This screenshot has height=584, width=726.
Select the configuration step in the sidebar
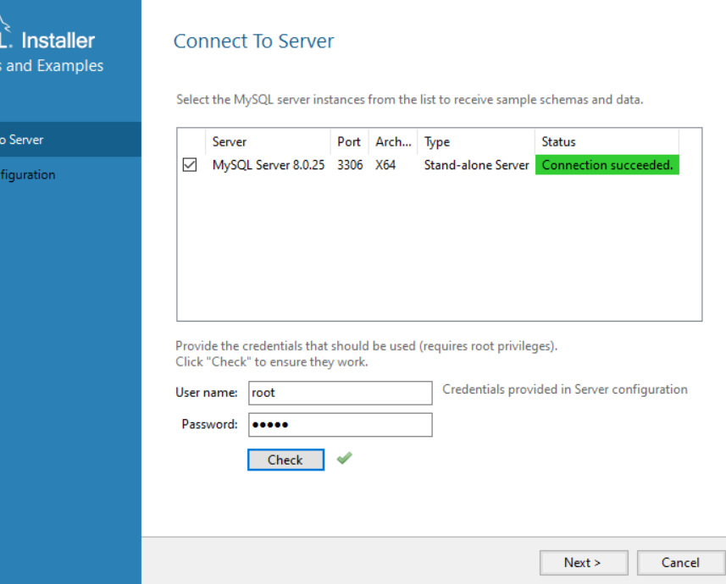(x=70, y=174)
